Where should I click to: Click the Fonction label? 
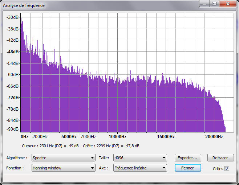click(15, 168)
